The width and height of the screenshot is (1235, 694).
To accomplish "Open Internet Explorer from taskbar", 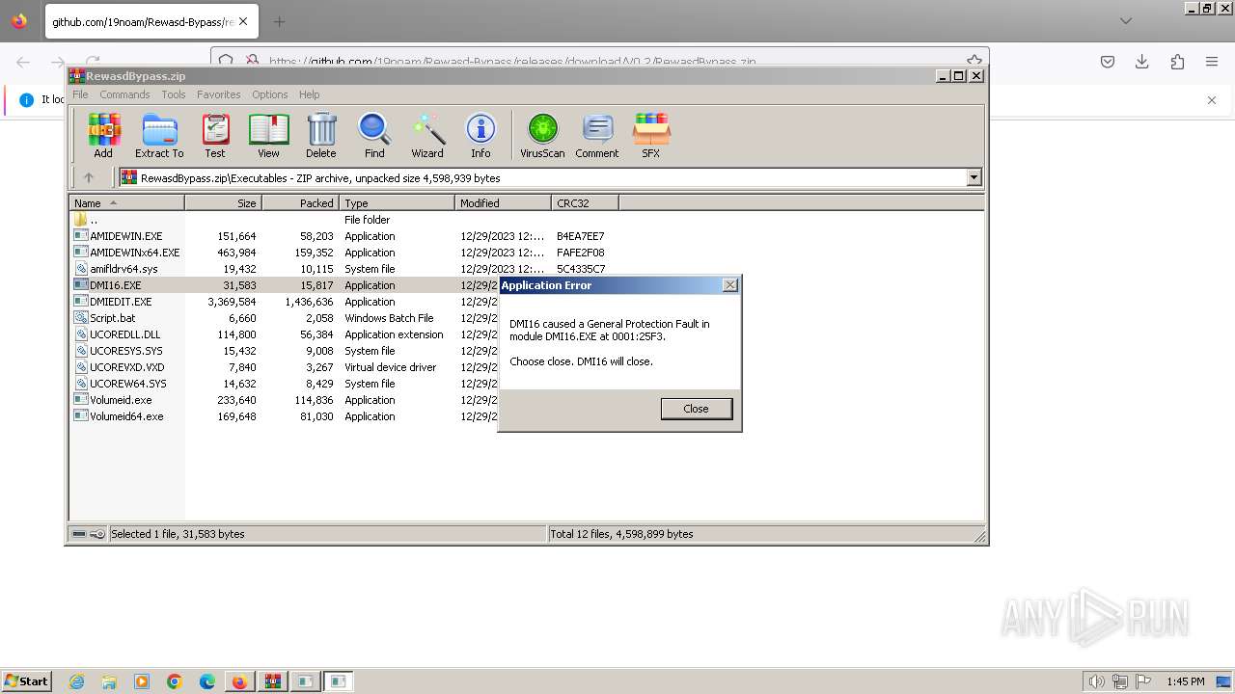I will tap(76, 681).
